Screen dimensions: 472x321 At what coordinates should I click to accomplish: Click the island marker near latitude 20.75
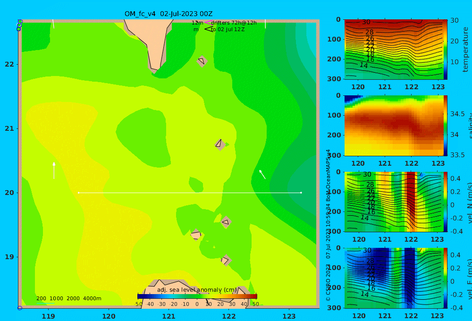pos(220,144)
